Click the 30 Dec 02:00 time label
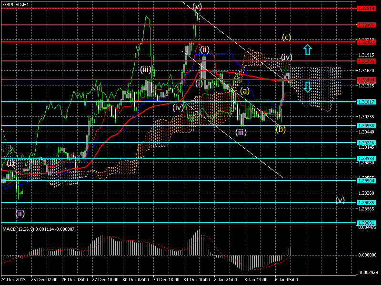Screen dimensions: 381x285 [136, 279]
